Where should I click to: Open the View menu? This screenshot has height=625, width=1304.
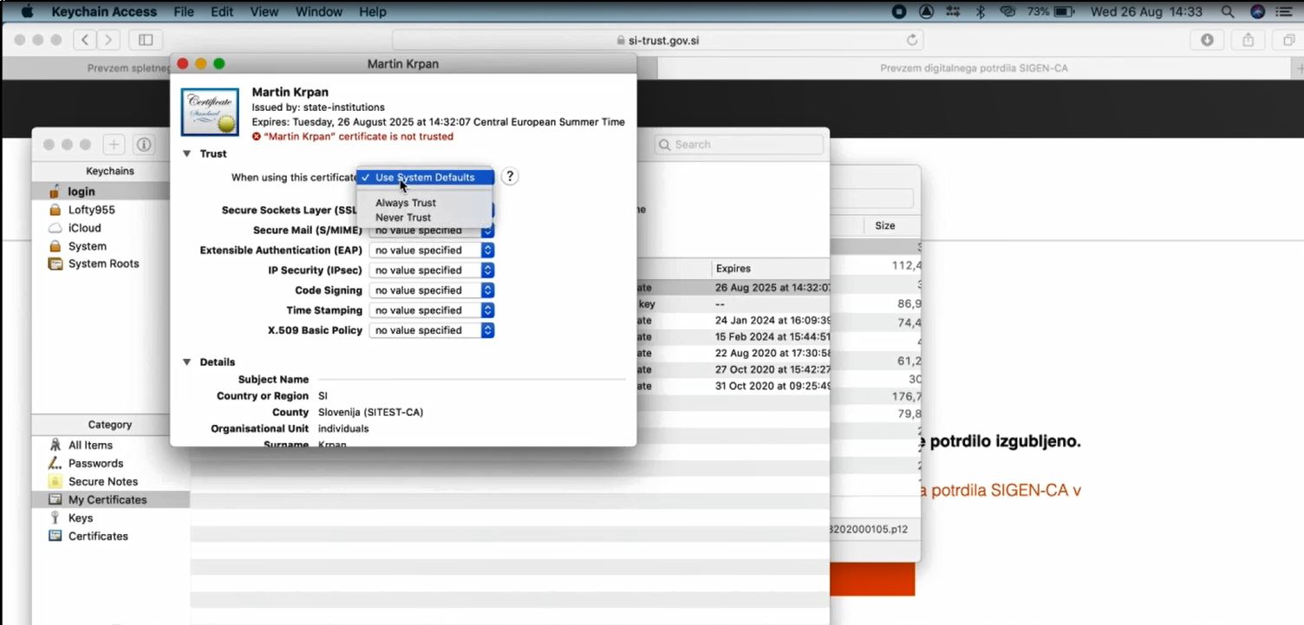[x=264, y=12]
